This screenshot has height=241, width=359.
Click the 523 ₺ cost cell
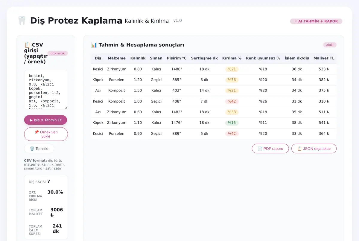(324, 69)
